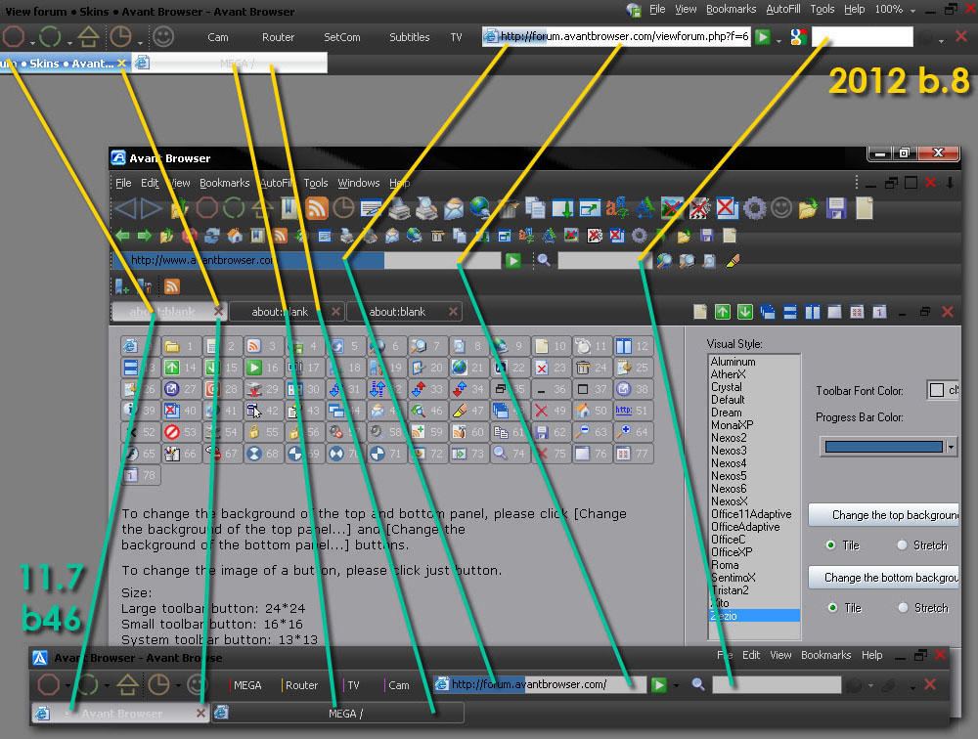Screen dimensions: 978x739
Task: Open the MEGA bookmark in the bottom browser toolbar
Action: (x=247, y=684)
